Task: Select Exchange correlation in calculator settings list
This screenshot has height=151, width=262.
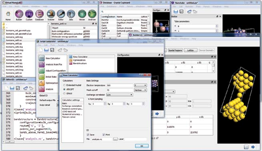Action: pyautogui.click(x=72, y=106)
